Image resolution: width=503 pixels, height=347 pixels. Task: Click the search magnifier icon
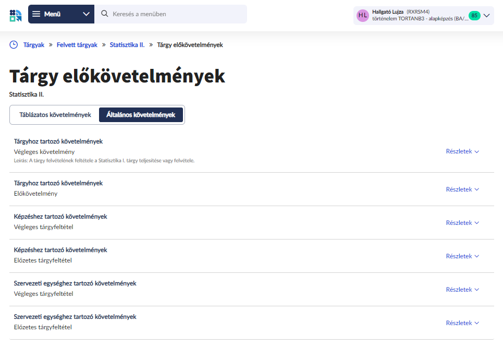[105, 14]
